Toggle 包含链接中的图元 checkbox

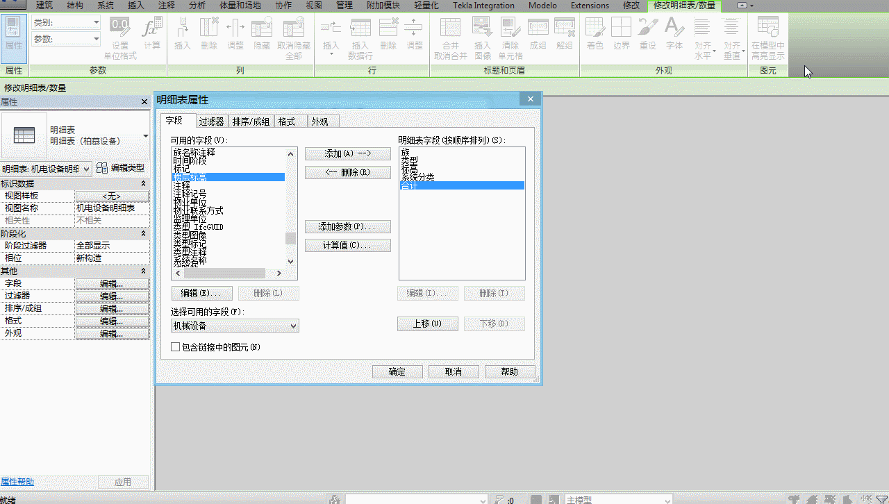tap(175, 346)
